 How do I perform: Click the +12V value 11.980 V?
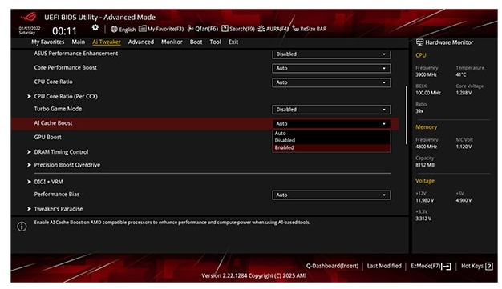pyautogui.click(x=424, y=200)
